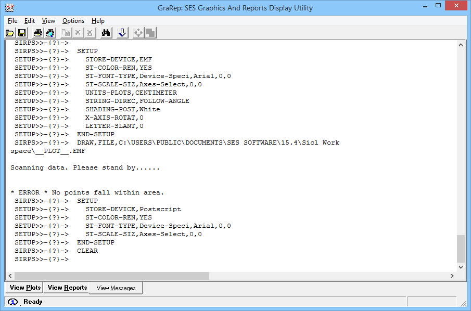
Task: Minimize the GraRep window
Action: (425, 6)
